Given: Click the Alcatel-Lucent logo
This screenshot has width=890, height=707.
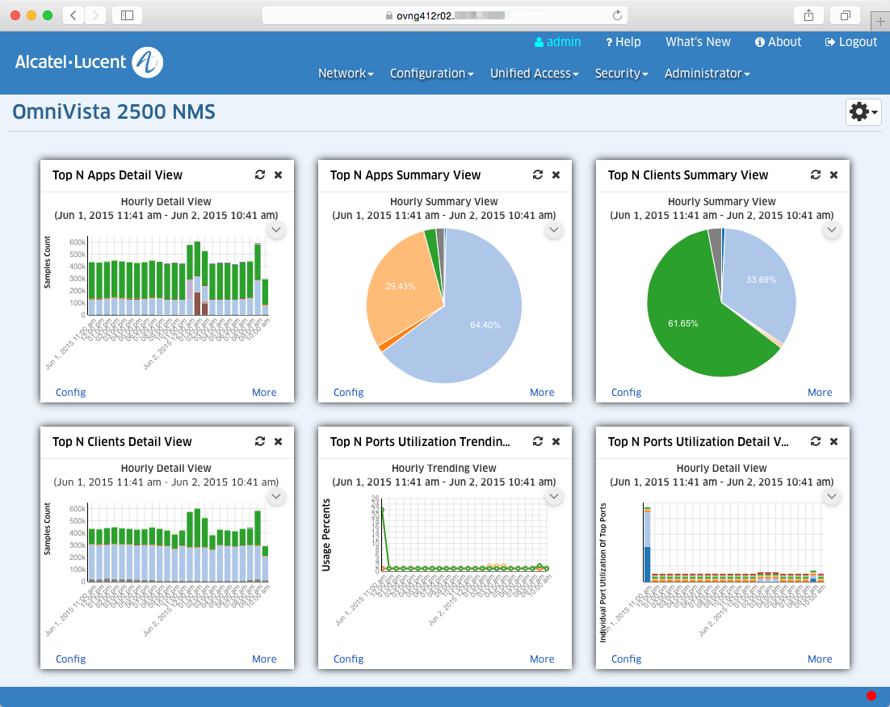Looking at the screenshot, I should pyautogui.click(x=89, y=61).
